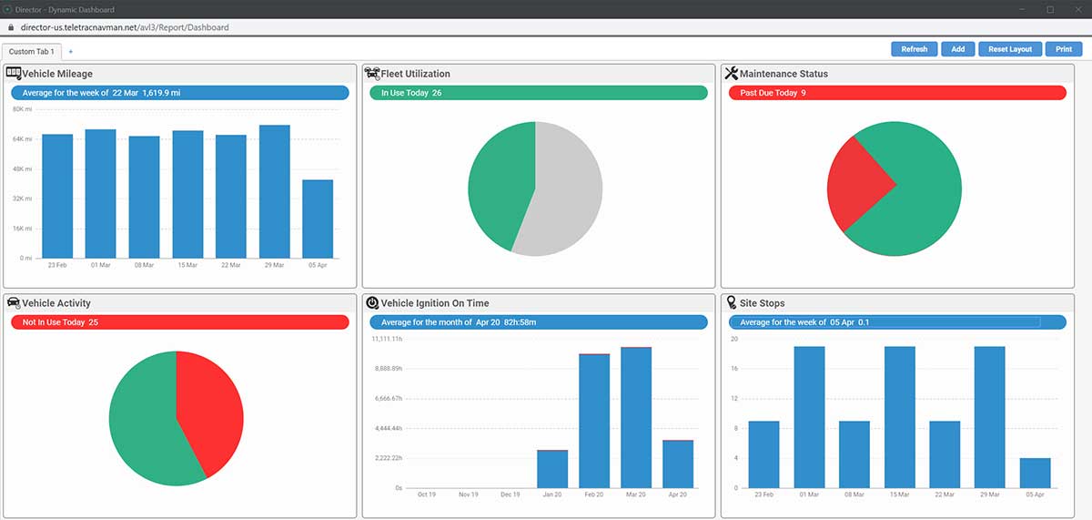
Task: Switch to Custom Tab 1
Action: (32, 52)
